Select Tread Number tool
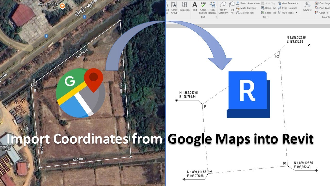The height and width of the screenshot is (186, 330). [287, 8]
